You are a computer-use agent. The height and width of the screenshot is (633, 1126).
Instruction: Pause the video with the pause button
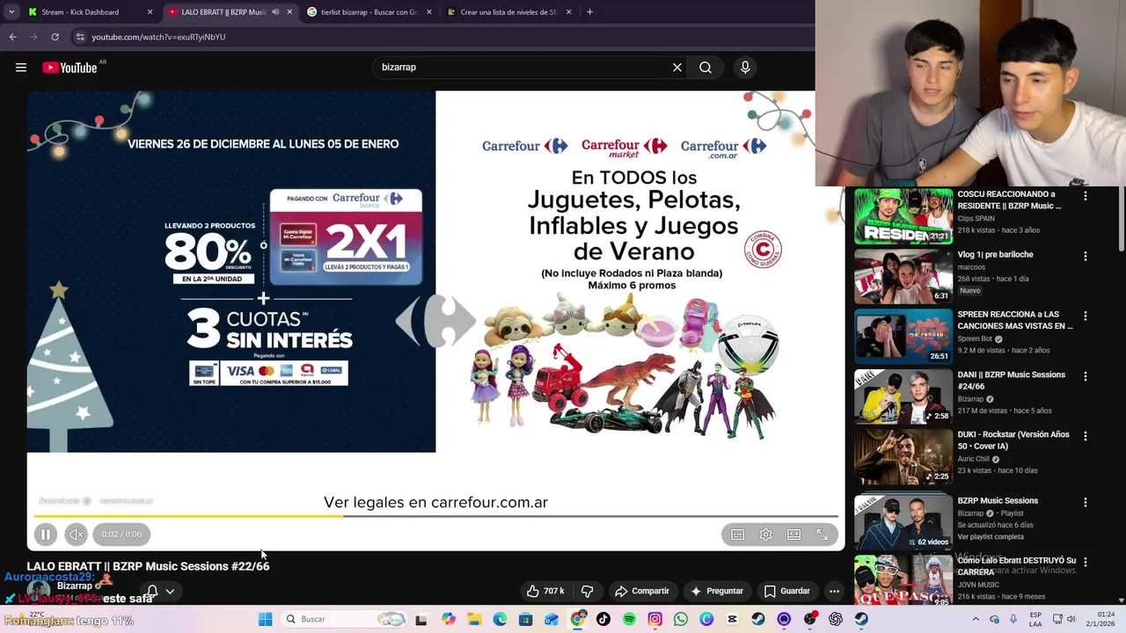pos(46,534)
